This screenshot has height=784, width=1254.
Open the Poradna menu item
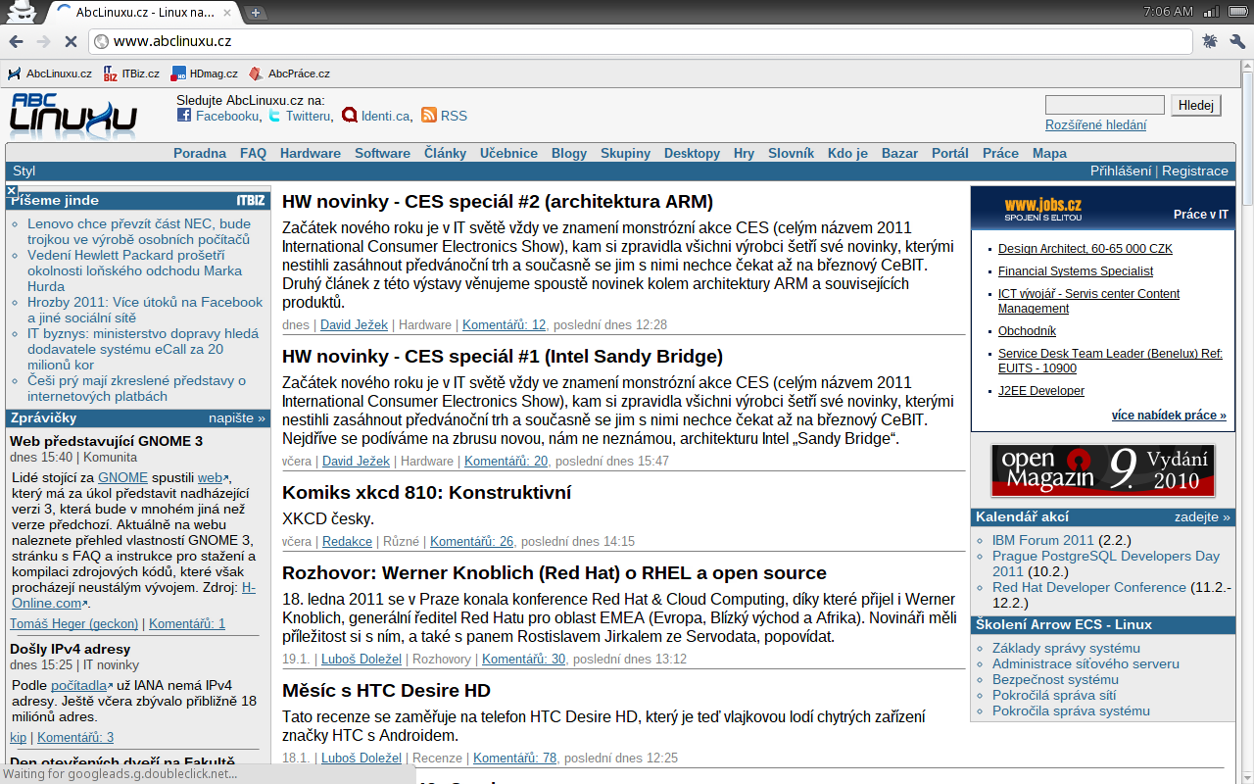click(200, 153)
